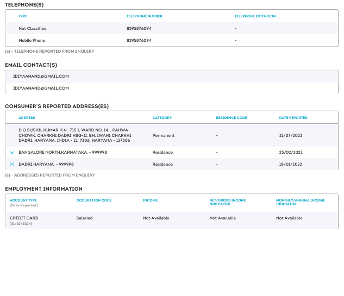Click the 25/02/2022 date for Bangalore address

(x=290, y=153)
